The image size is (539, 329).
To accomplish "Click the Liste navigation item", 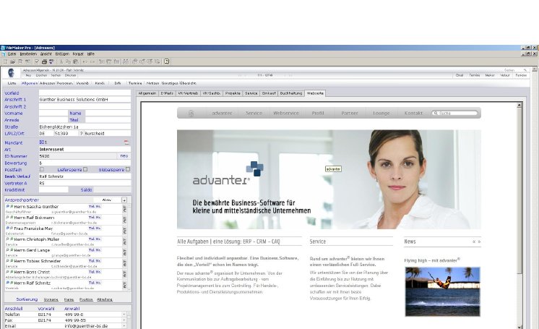I will pyautogui.click(x=12, y=83).
